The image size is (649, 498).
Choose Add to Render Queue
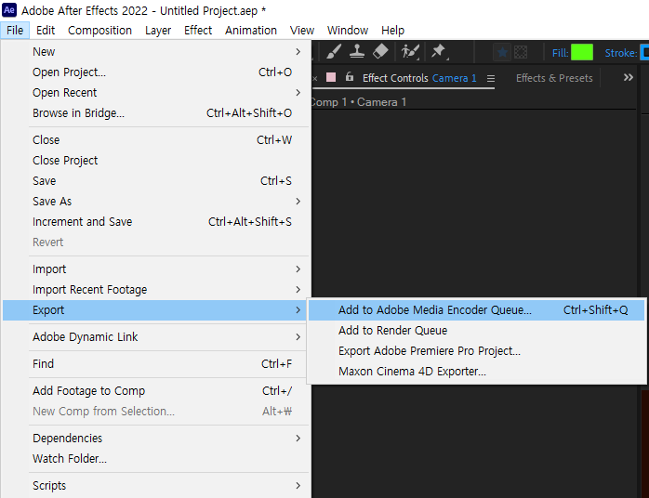point(476,331)
